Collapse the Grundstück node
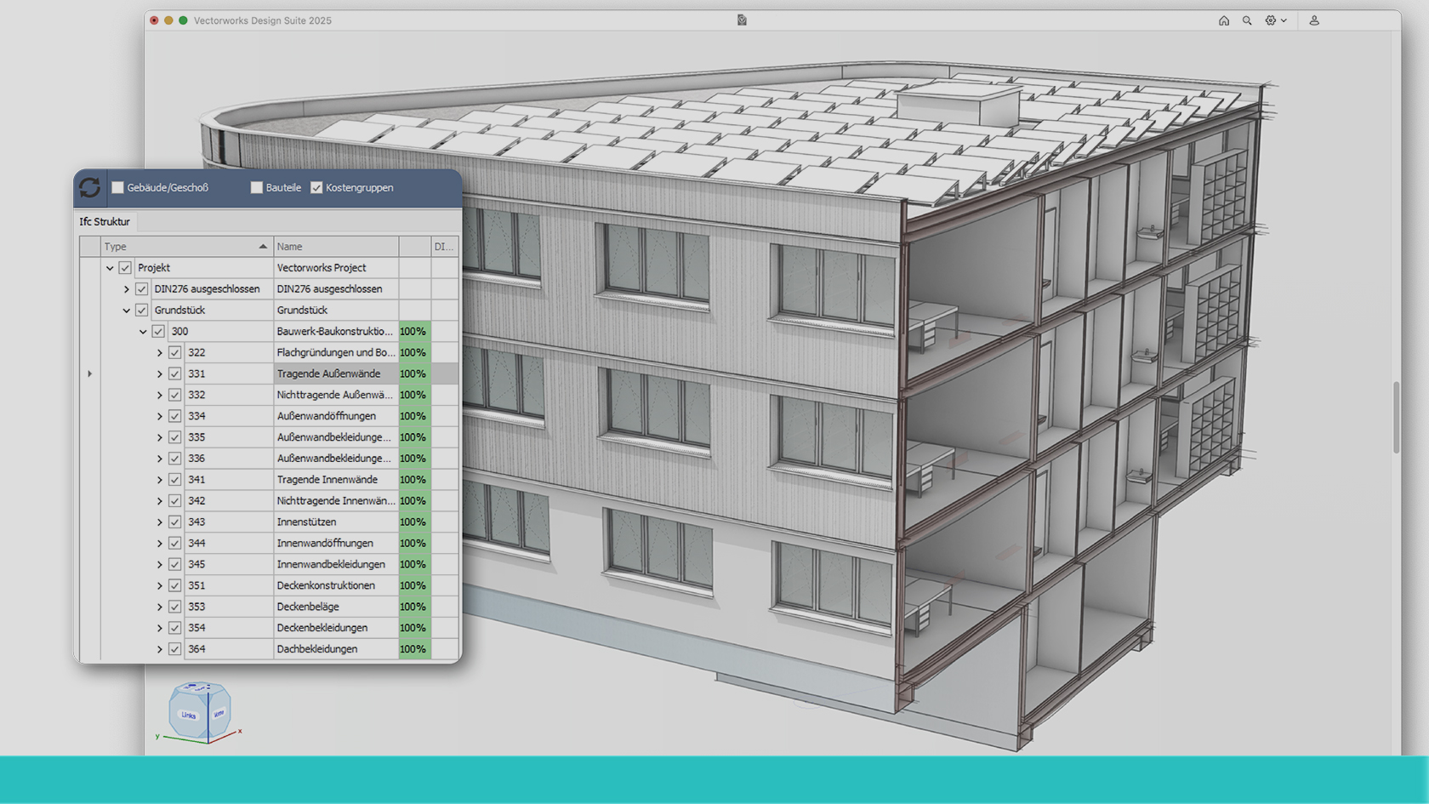This screenshot has height=804, width=1429. (127, 311)
